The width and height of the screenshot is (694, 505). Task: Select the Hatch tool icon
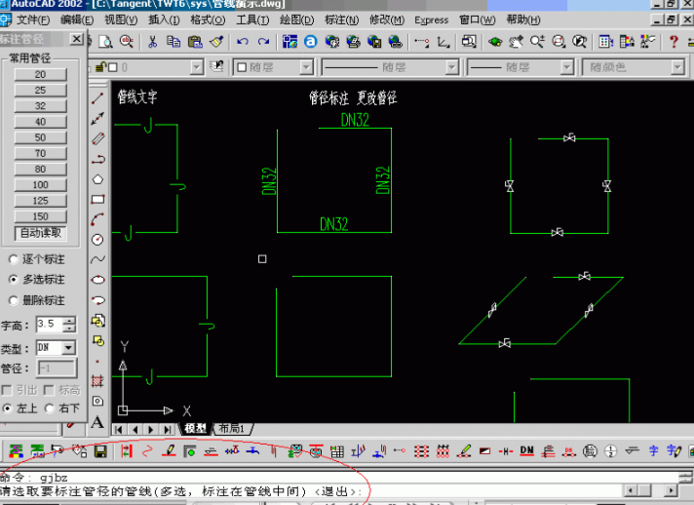coord(97,380)
